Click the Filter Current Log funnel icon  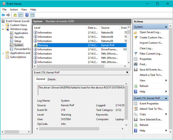click(136, 54)
